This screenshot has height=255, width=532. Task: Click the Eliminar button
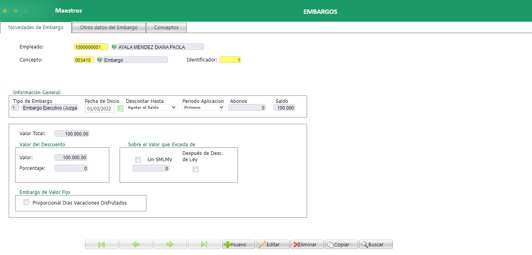pyautogui.click(x=307, y=244)
